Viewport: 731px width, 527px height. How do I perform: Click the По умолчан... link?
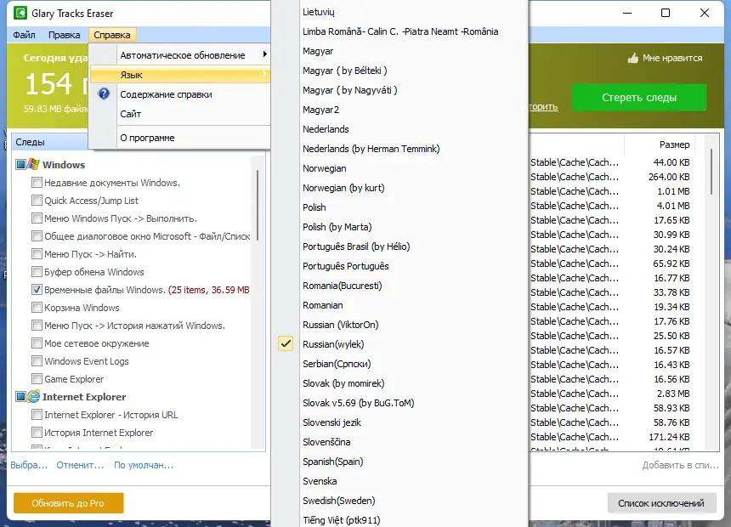[144, 465]
